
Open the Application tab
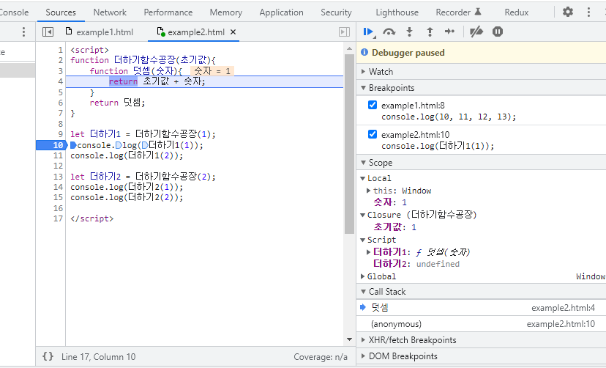(281, 12)
